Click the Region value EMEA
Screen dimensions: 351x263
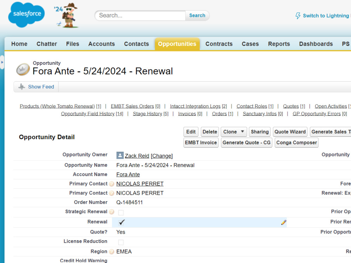click(124, 251)
